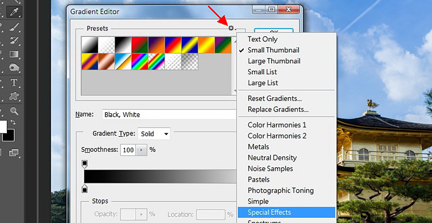Click the Stops Opacity value field
The width and height of the screenshot is (432, 223).
click(128, 214)
